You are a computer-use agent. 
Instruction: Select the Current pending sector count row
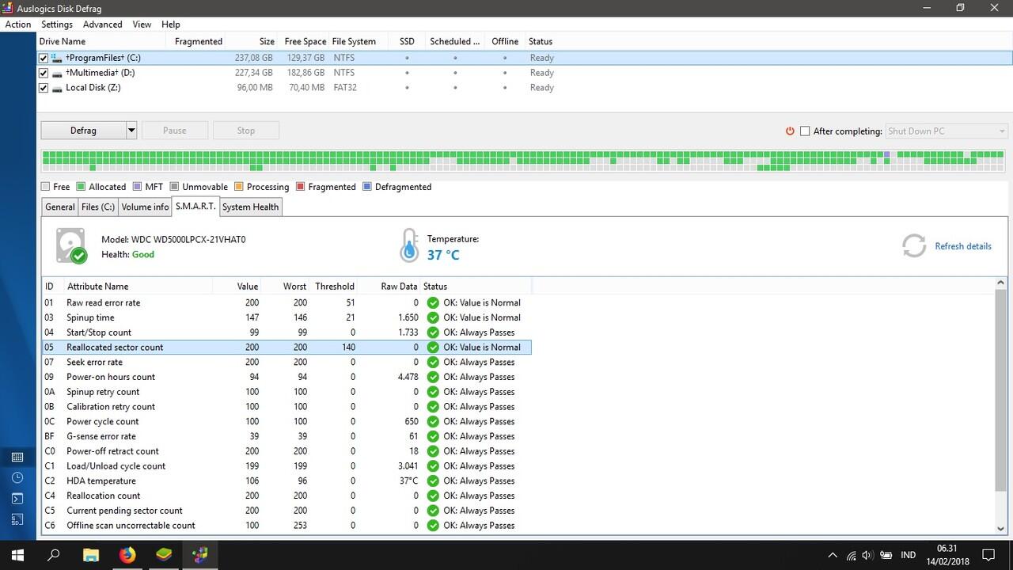click(x=286, y=511)
